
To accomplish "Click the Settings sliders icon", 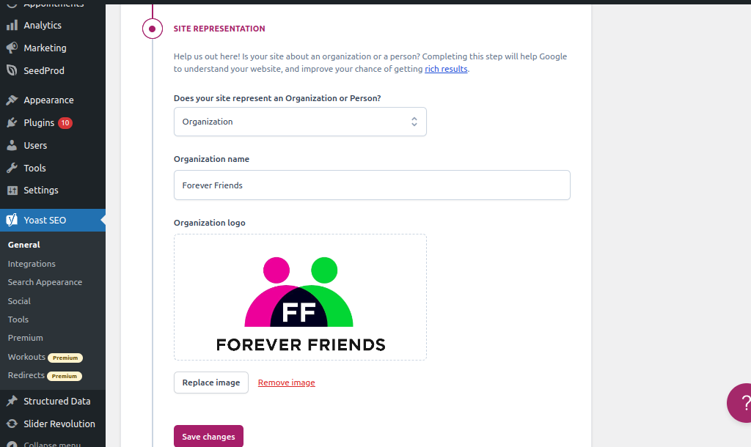I will tap(12, 190).
